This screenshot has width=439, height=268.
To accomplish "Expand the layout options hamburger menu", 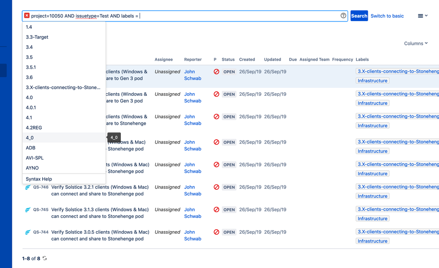I will tap(422, 16).
